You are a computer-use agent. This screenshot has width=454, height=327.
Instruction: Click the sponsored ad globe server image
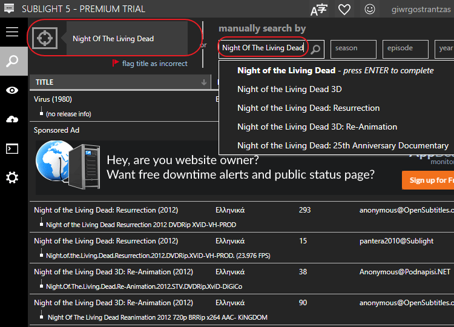[68, 165]
